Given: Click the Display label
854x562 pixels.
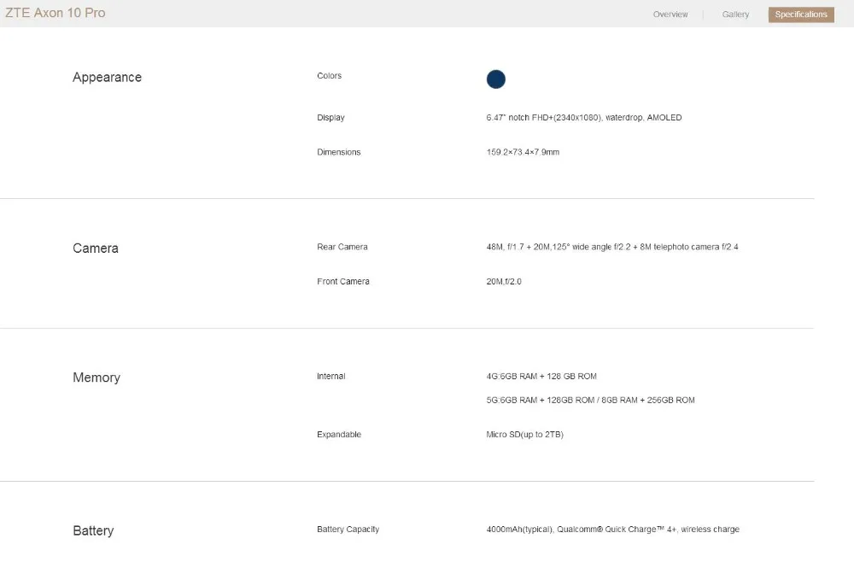Looking at the screenshot, I should [x=330, y=118].
